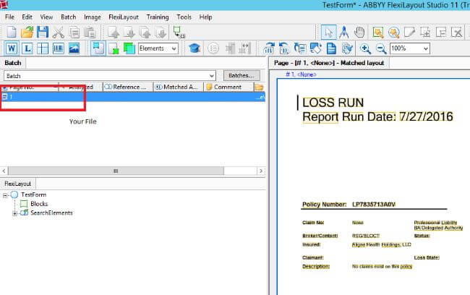Toggle the picture objects display button

[74, 48]
